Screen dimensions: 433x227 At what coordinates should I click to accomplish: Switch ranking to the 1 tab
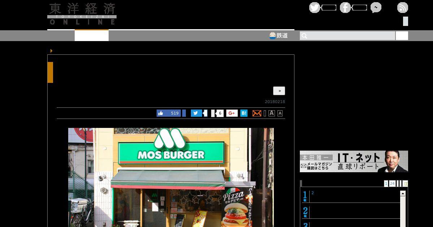tap(386, 183)
